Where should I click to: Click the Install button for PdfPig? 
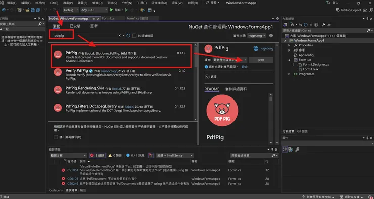coord(261,60)
